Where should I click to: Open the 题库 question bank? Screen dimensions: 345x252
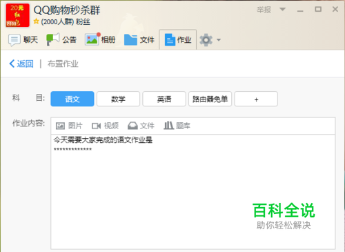coord(177,126)
